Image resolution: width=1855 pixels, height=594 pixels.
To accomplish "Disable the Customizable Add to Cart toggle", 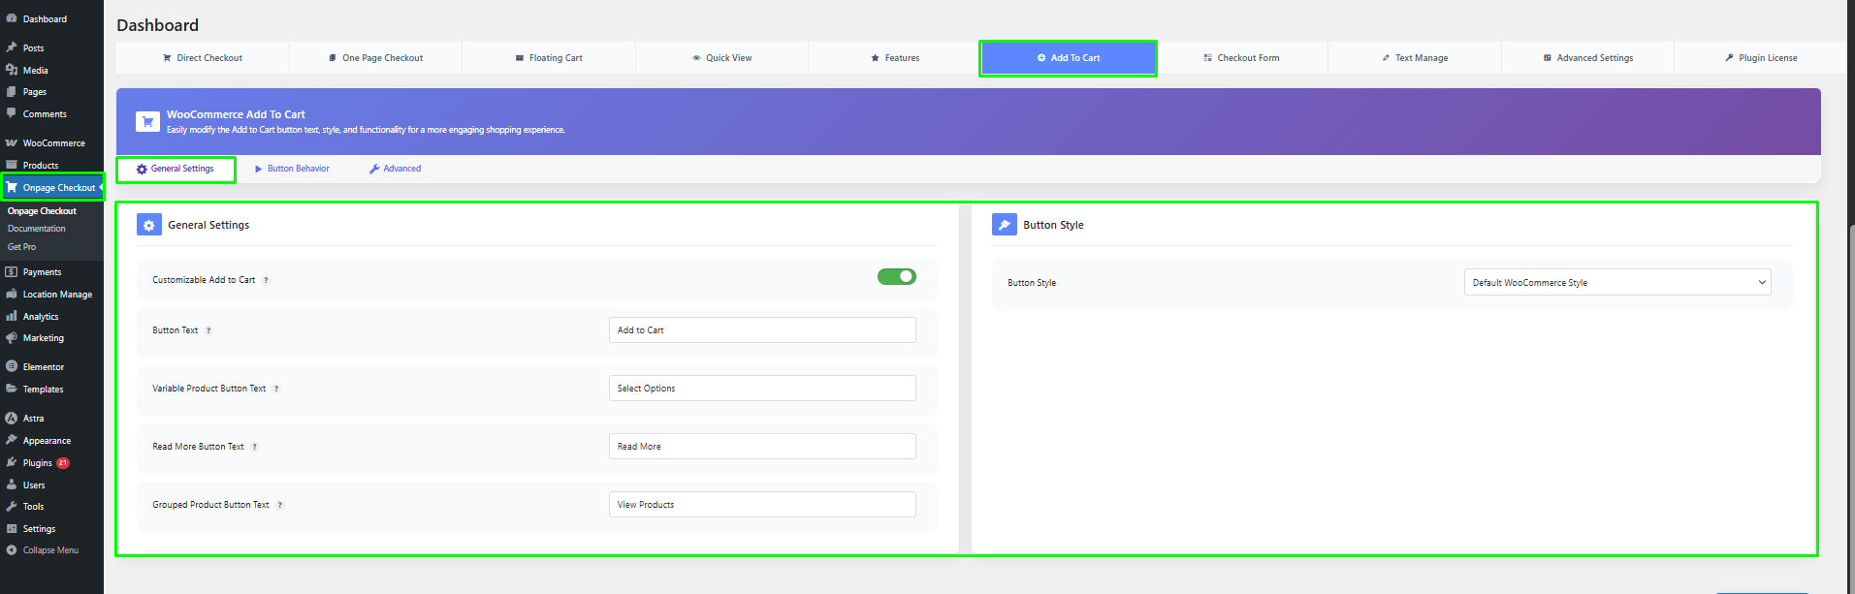I will pyautogui.click(x=896, y=277).
